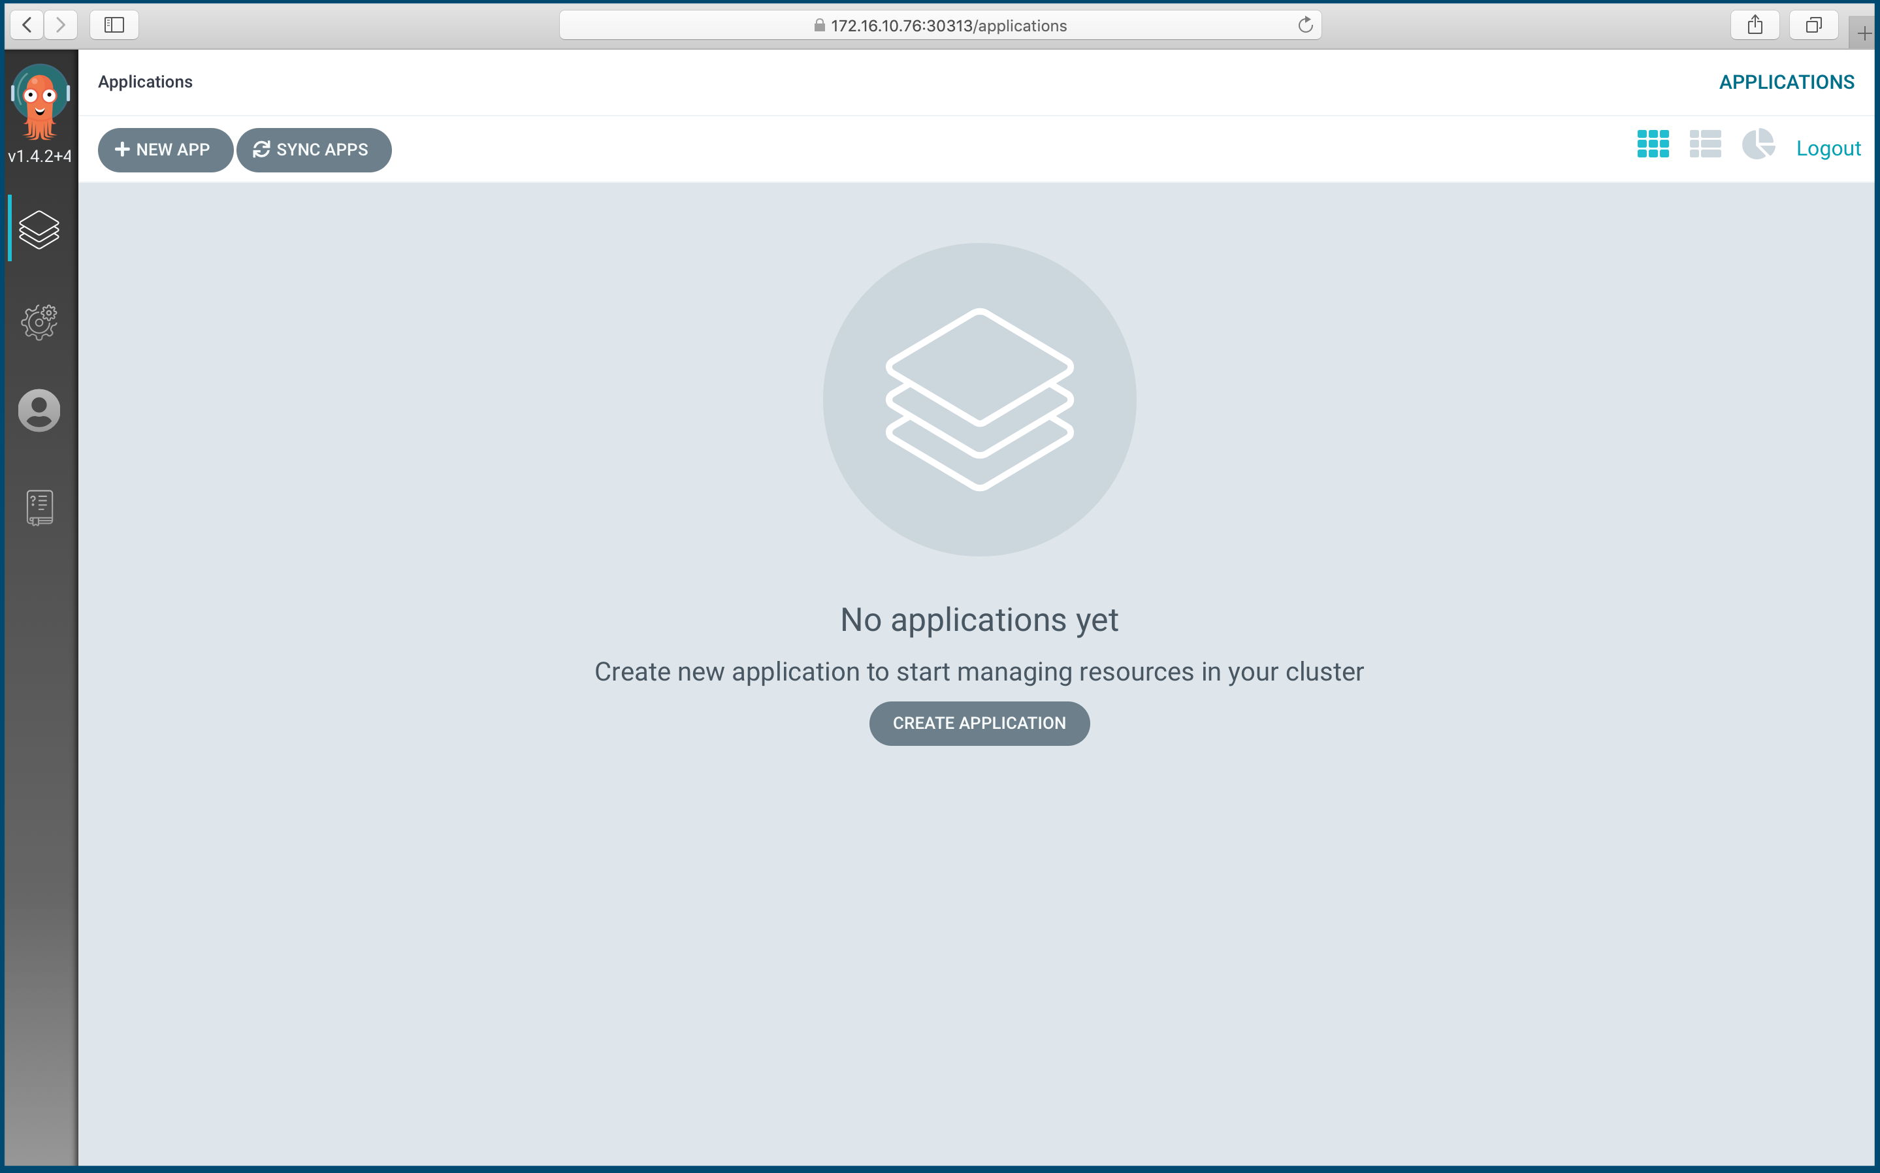
Task: Open the settings gear panel
Action: point(41,320)
